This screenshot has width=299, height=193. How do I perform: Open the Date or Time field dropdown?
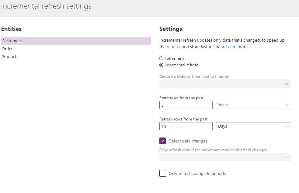[x=225, y=83]
